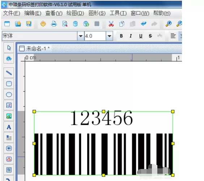Viewport: 204px width, 181px height.
Task: Select the insert picture tool (blue frame)
Action: coord(9,105)
